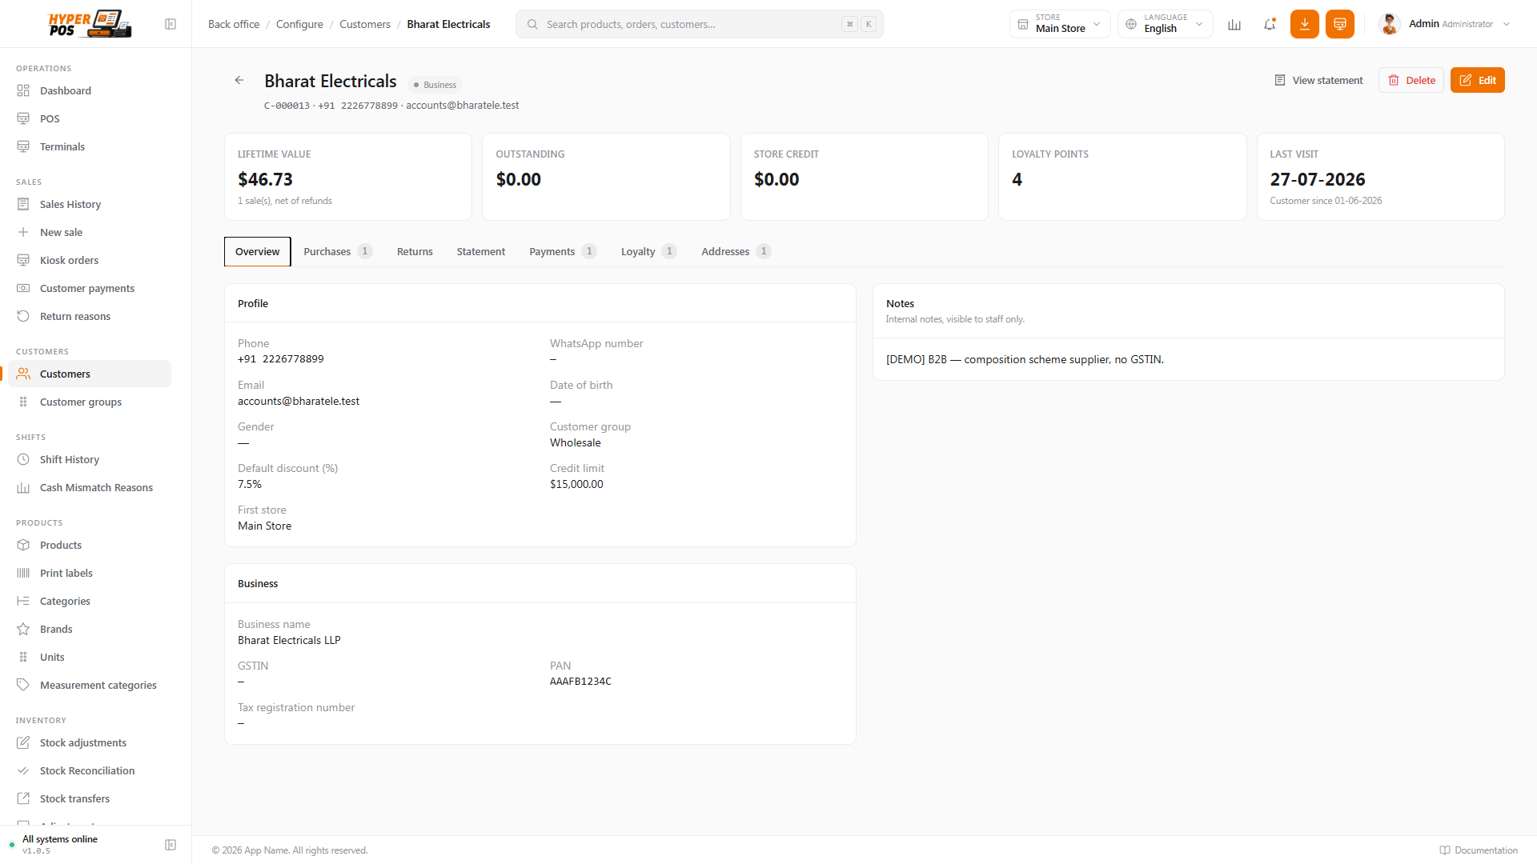Click View statement
This screenshot has width=1537, height=864.
(1318, 80)
